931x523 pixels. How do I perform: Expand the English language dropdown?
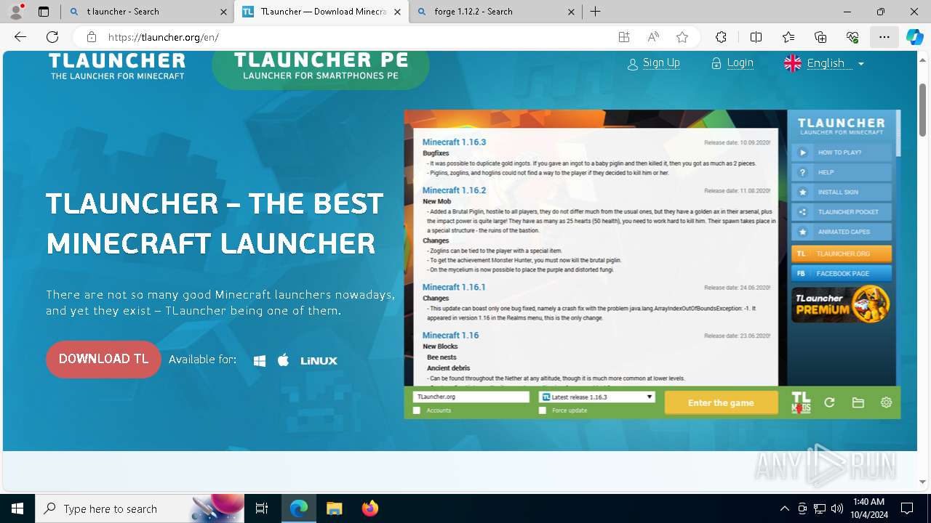pyautogui.click(x=824, y=63)
